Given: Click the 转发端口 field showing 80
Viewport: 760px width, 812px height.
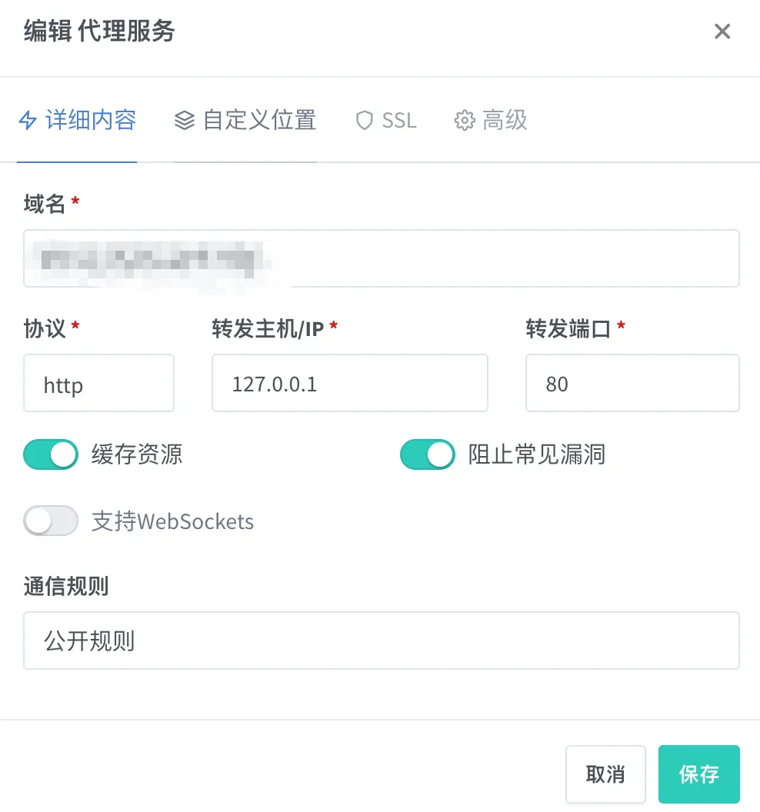Looking at the screenshot, I should pos(632,383).
